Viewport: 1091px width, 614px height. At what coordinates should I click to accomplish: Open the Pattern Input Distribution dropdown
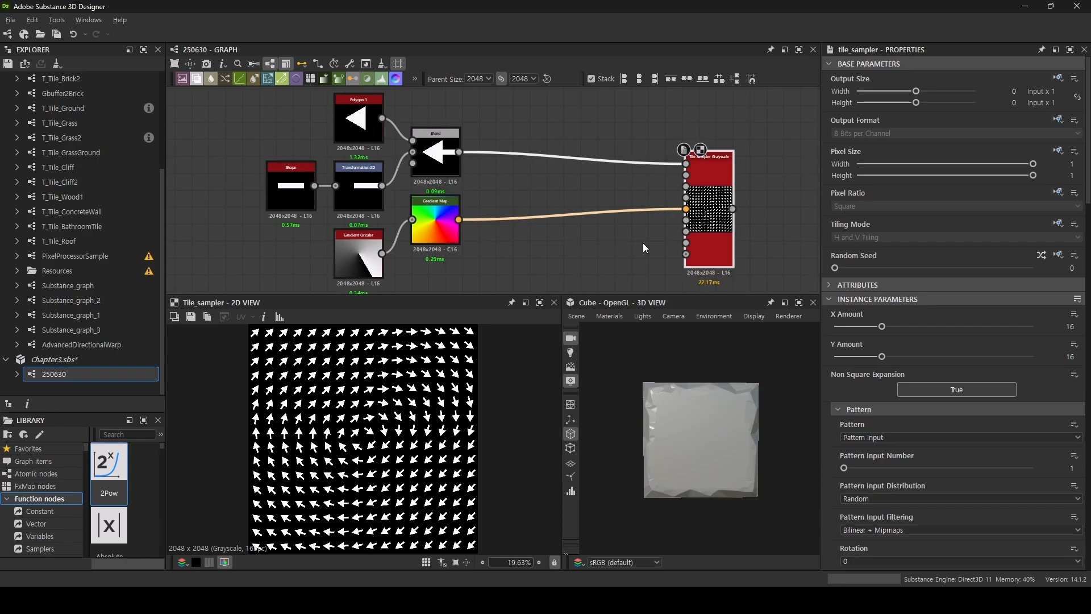960,499
